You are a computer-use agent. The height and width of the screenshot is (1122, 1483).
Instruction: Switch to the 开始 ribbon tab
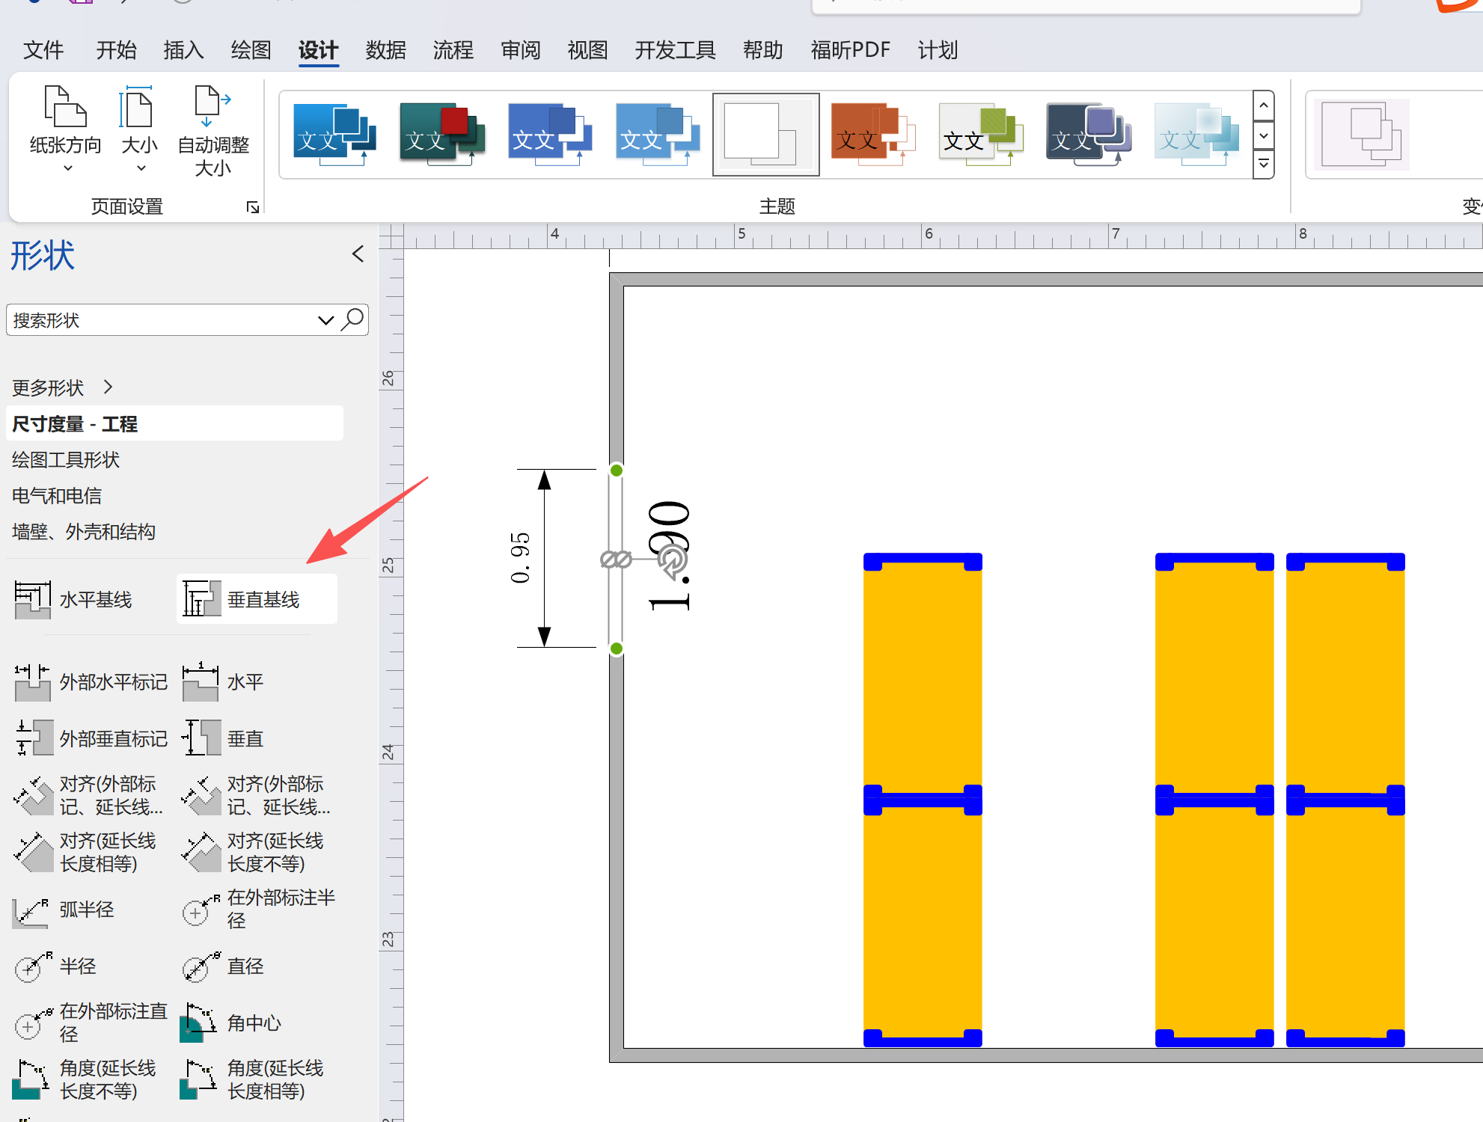click(116, 50)
